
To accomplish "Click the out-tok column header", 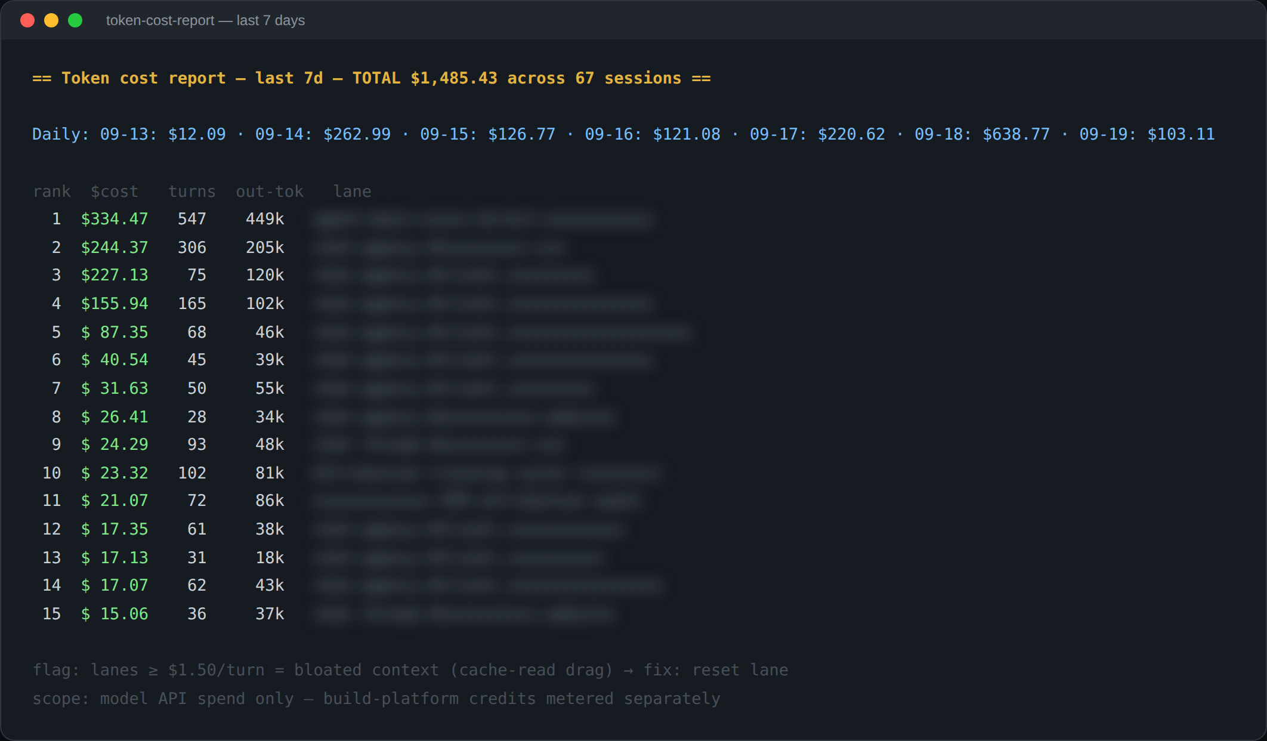I will click(x=270, y=192).
